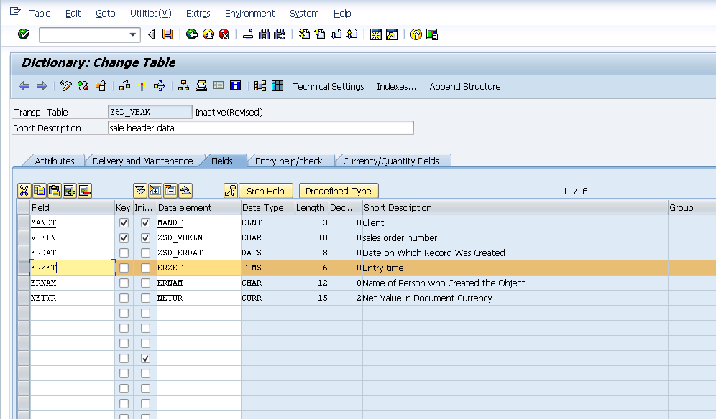
Task: Disable the Initial value checkbox for VBELN
Action: (x=146, y=237)
